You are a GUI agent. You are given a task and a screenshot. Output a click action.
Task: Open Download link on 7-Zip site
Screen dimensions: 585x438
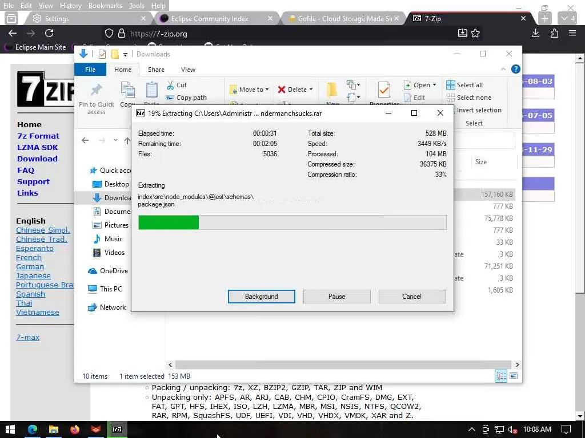tap(37, 159)
